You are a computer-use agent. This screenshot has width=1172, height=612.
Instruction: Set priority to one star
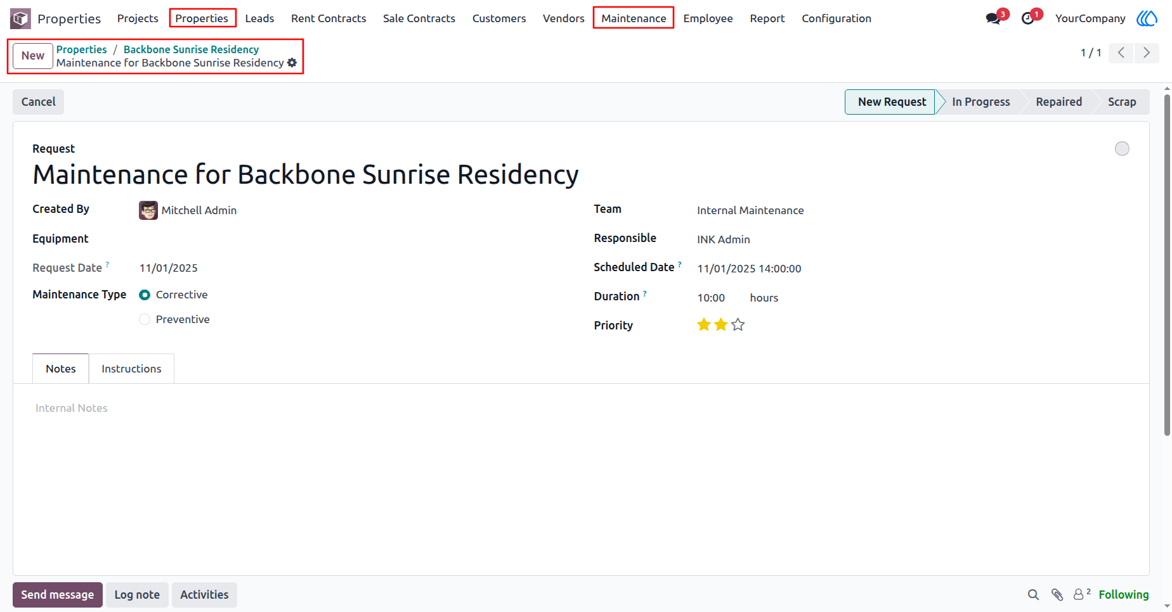[704, 325]
